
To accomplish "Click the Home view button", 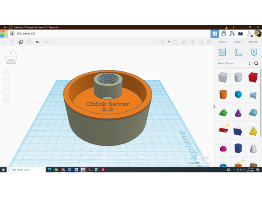I will (6, 71).
